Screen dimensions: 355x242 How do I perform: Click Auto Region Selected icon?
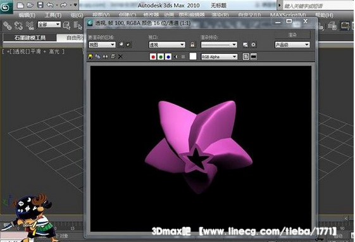[128, 44]
